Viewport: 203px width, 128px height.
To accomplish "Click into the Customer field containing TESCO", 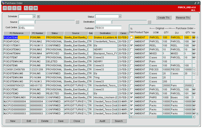I will pyautogui.click(x=108, y=28).
